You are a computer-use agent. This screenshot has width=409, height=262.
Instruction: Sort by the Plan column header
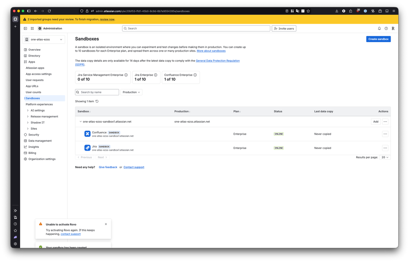pos(237,111)
